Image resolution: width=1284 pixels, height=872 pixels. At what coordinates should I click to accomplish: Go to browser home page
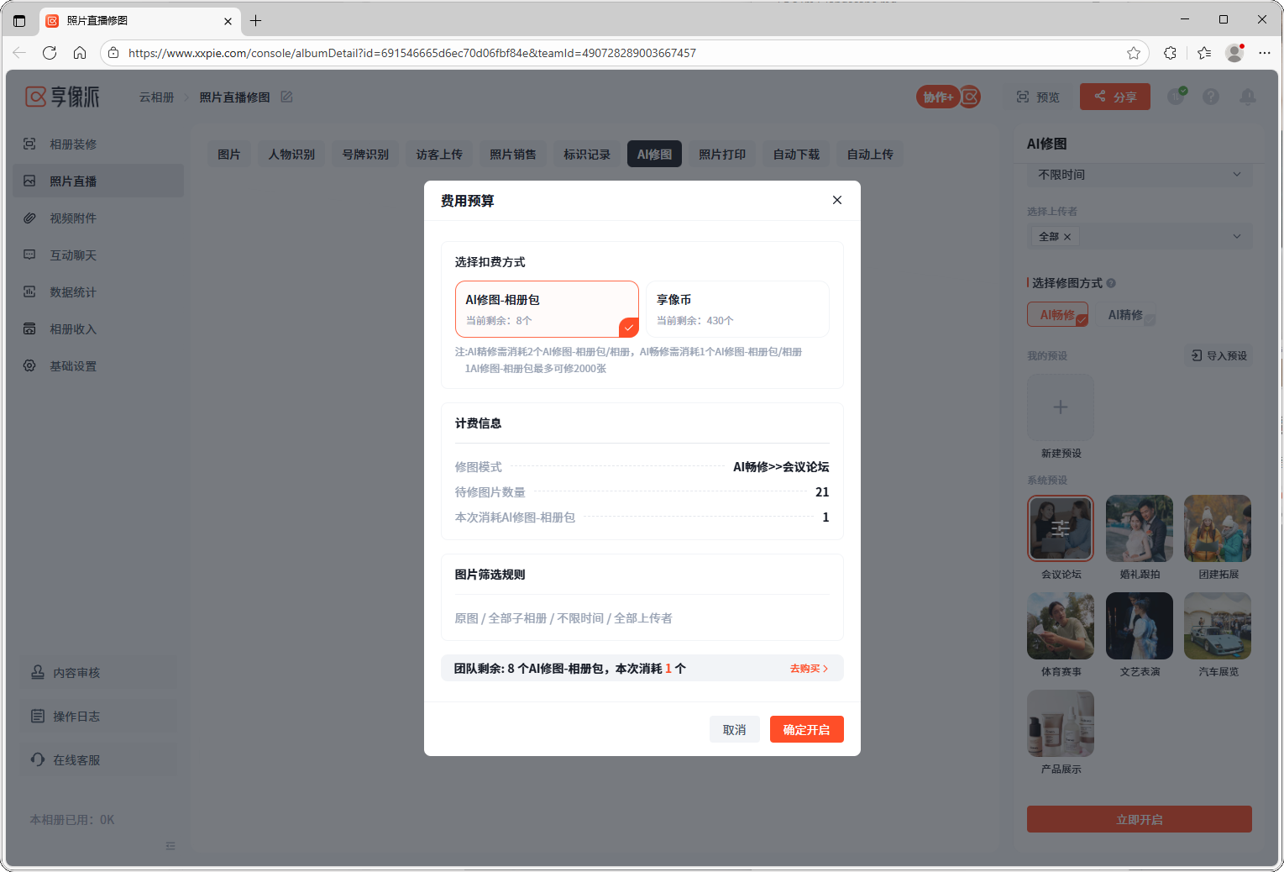pyautogui.click(x=80, y=53)
